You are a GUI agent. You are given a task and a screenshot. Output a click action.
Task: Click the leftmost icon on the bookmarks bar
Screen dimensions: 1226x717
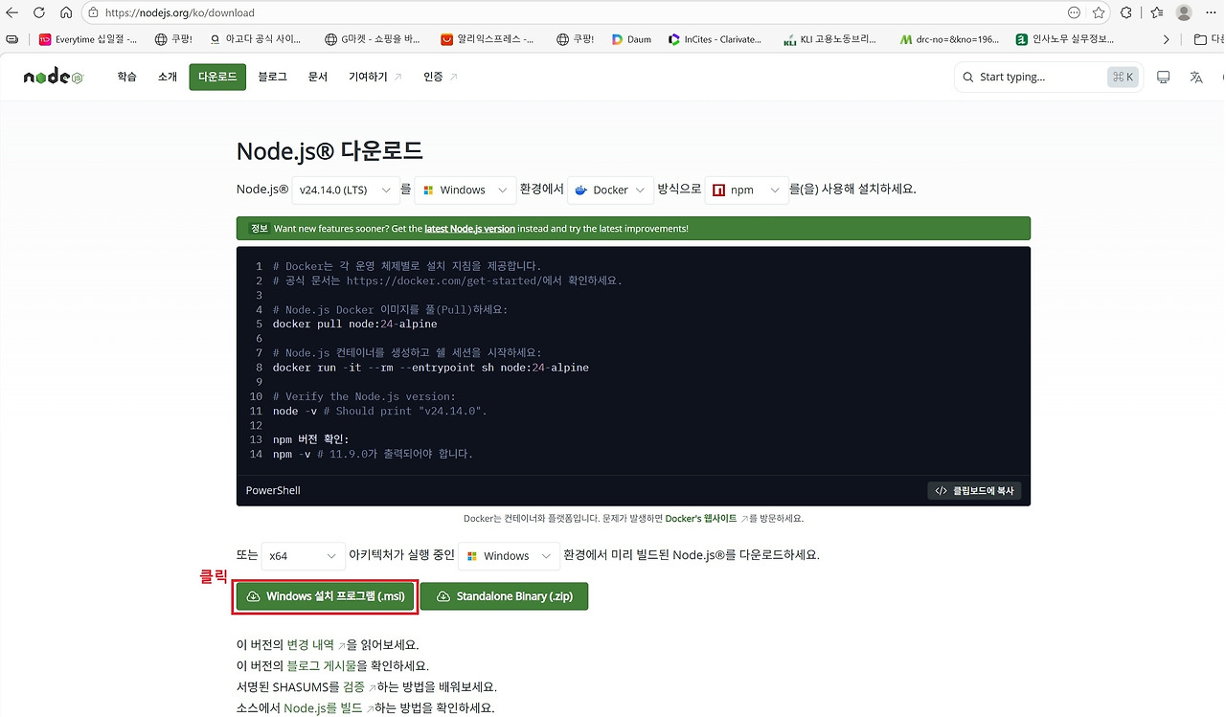(11, 39)
